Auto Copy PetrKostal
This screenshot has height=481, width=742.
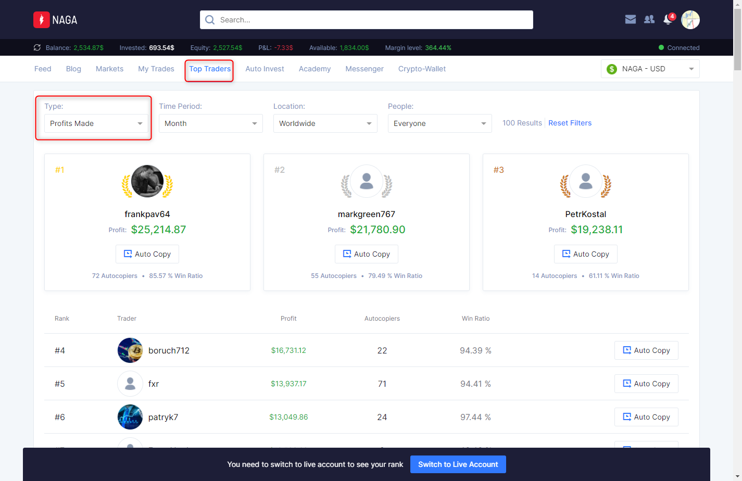(x=586, y=254)
